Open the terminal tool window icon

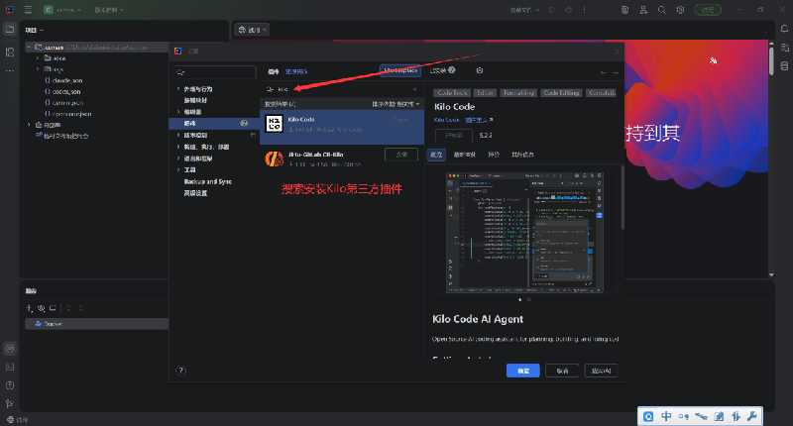tap(9, 368)
